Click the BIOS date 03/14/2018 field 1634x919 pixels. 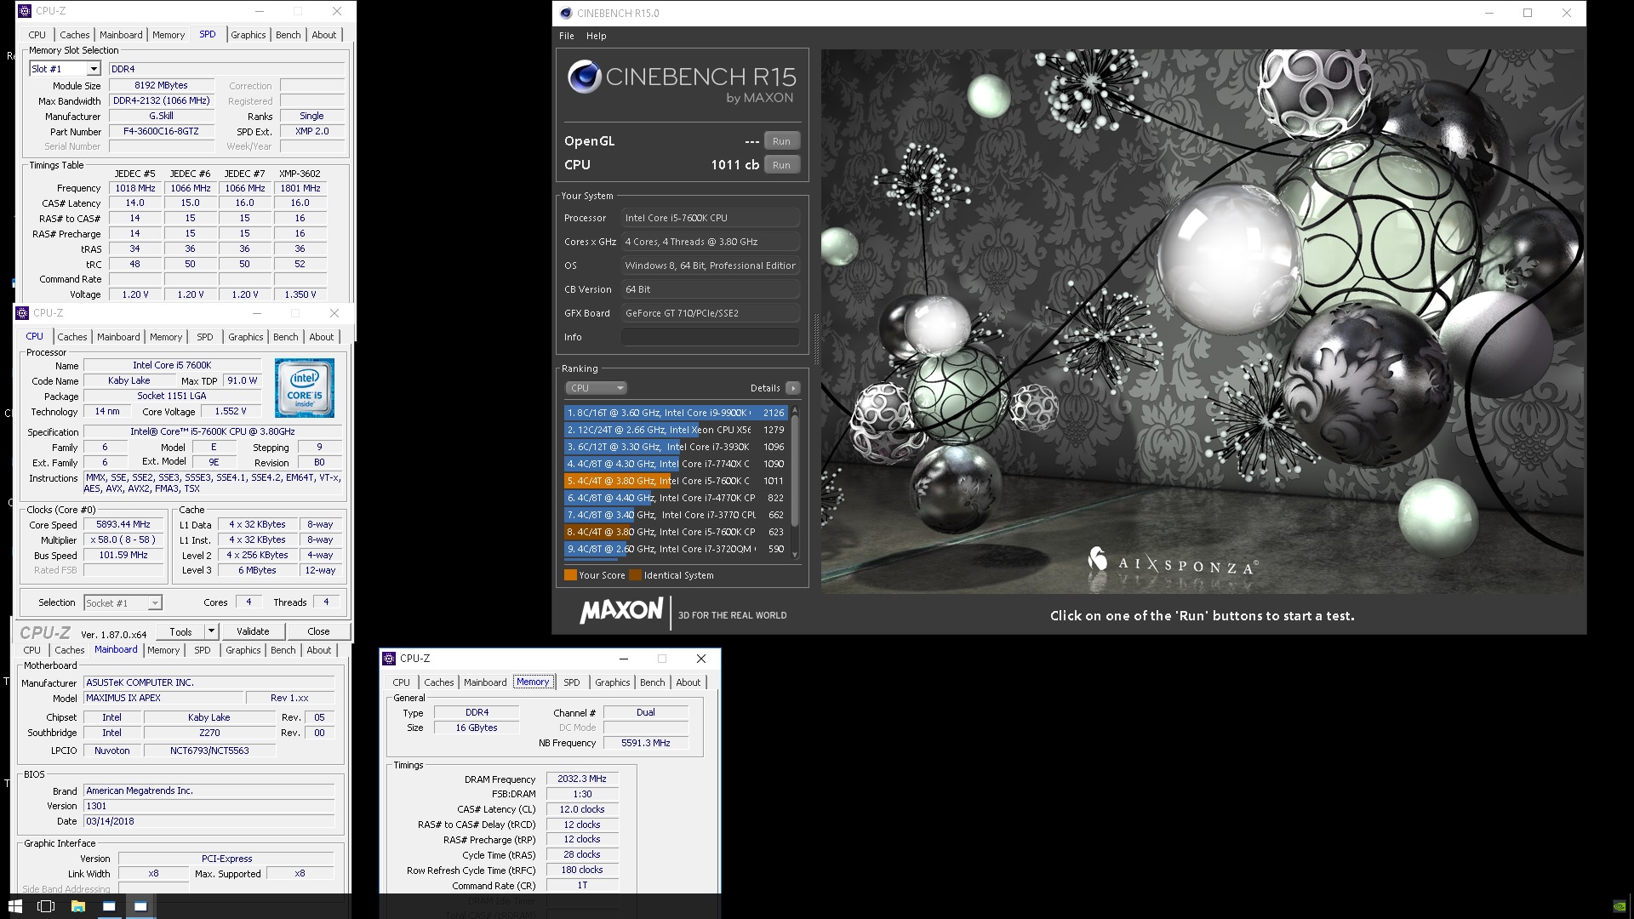[209, 821]
